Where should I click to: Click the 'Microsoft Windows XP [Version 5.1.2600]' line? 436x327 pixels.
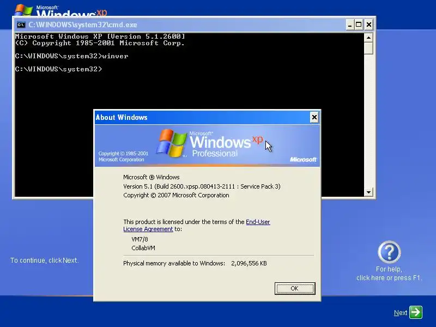[100, 36]
